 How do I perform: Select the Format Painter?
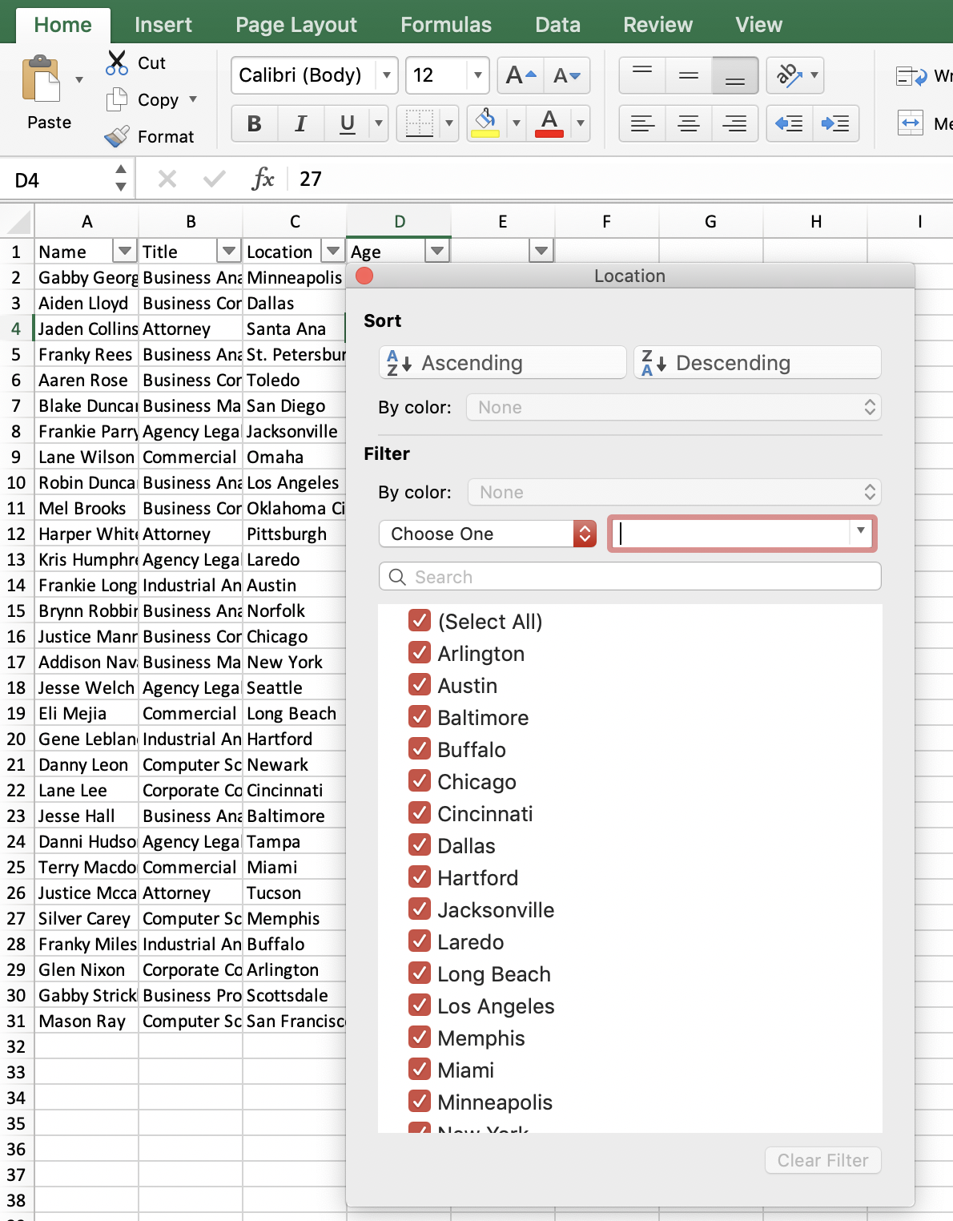(x=117, y=135)
